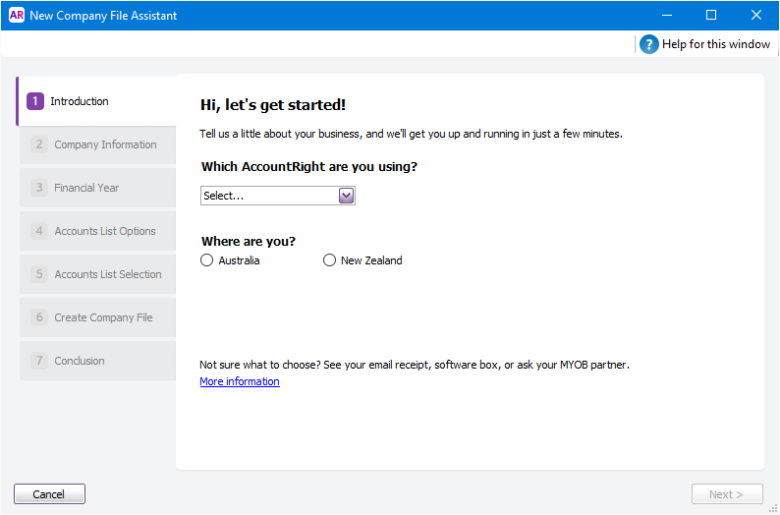Open the Financial Year step
This screenshot has height=515, width=780.
(86, 188)
